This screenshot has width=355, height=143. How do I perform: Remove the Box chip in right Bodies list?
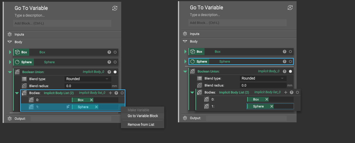point(266,99)
